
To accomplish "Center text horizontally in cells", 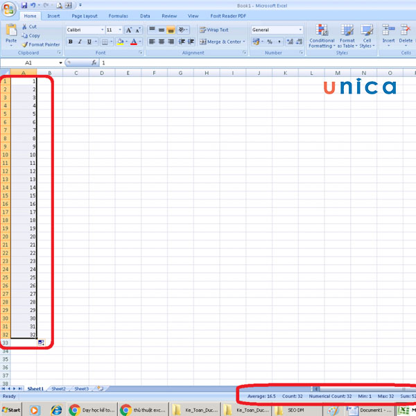I will (162, 42).
